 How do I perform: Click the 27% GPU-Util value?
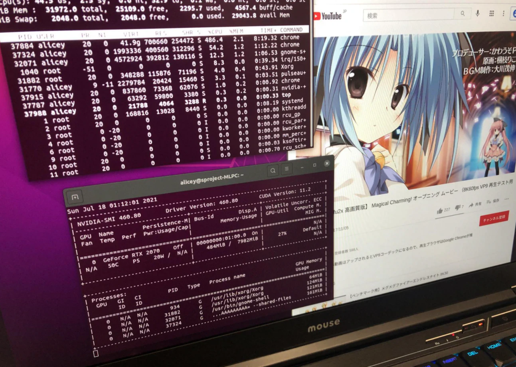pyautogui.click(x=282, y=234)
